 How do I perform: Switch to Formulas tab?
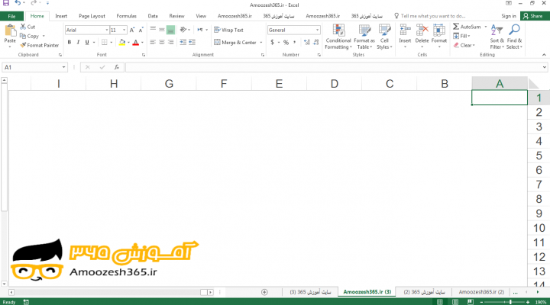click(x=126, y=16)
